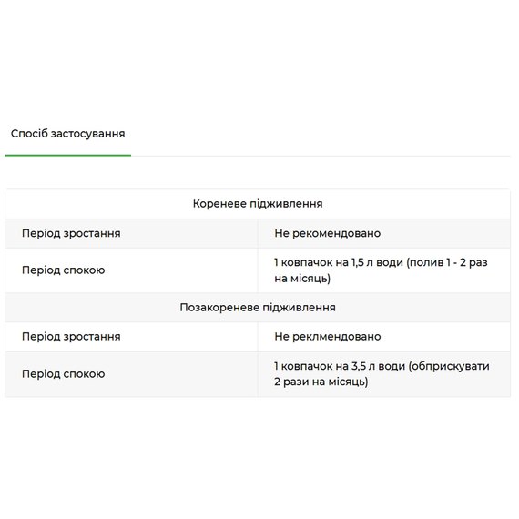The image size is (519, 519).
Task: Click the Не рекомендовано cell
Action: (x=328, y=233)
